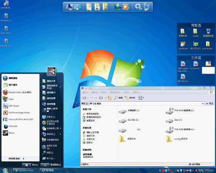Open My Network Places in Start menu
216x173 pixels.
[x=50, y=110]
